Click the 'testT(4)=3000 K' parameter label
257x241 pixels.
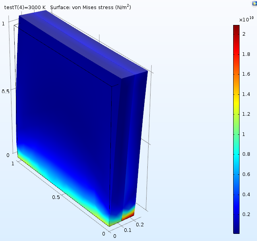(x=25, y=8)
